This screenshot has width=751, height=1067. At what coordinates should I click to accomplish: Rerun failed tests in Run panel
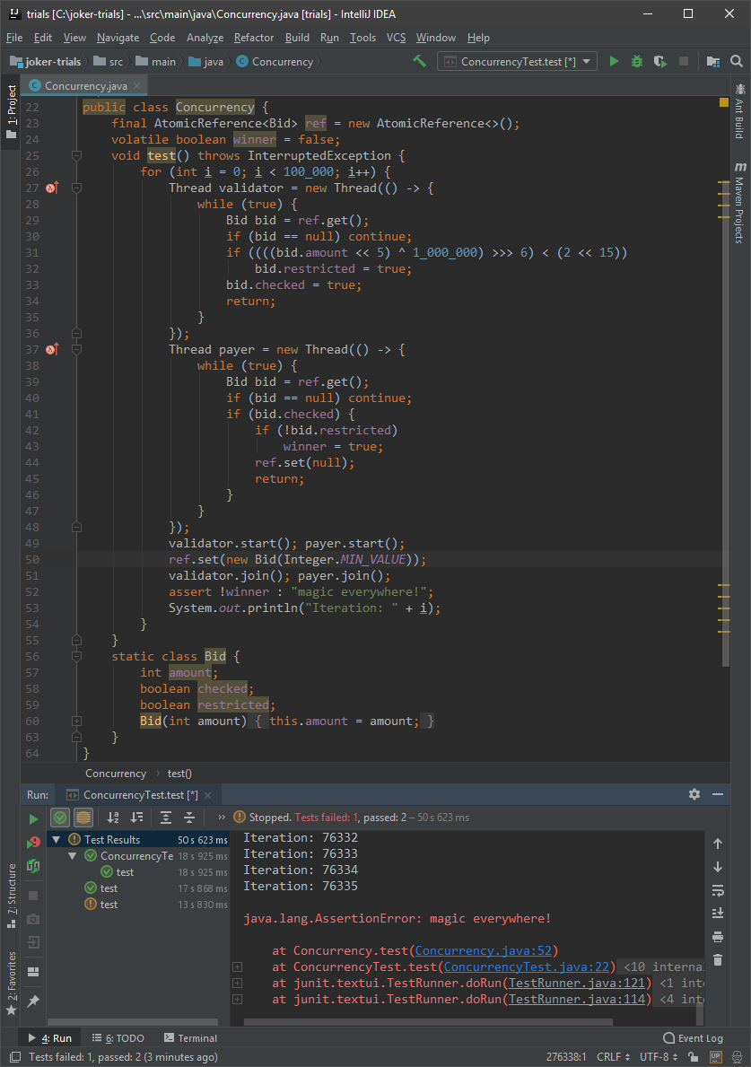33,843
